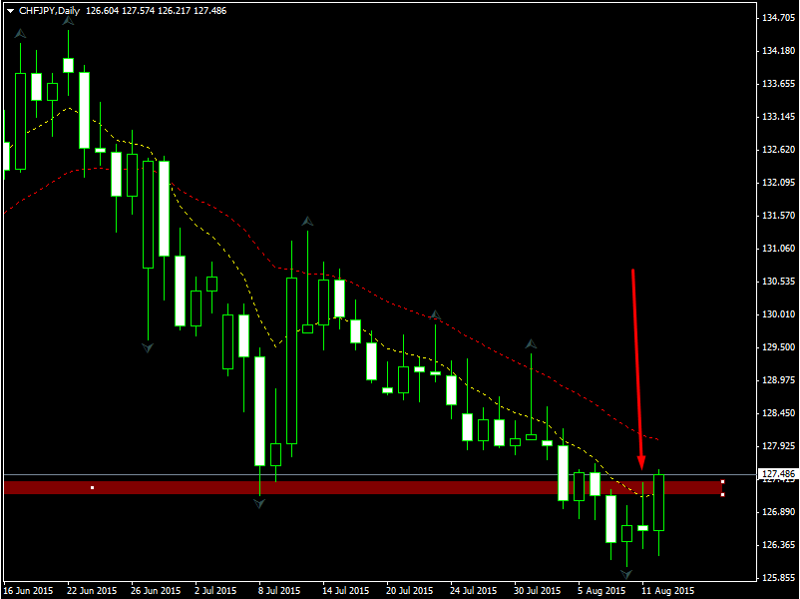Click the 130.535 price scale label
Image resolution: width=800 pixels, height=599 pixels.
(779, 282)
